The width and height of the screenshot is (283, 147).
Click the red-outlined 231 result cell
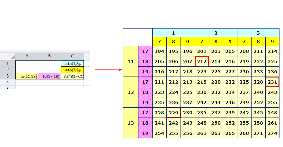[x=272, y=82]
